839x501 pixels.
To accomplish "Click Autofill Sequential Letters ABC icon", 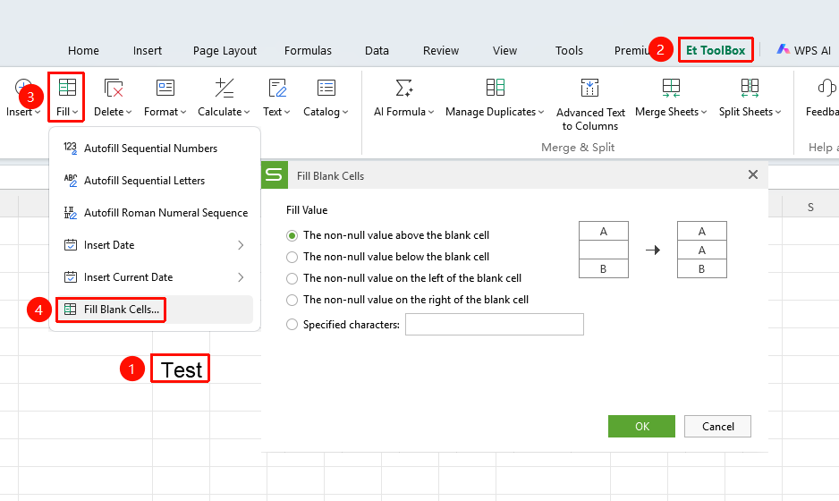I will click(70, 181).
